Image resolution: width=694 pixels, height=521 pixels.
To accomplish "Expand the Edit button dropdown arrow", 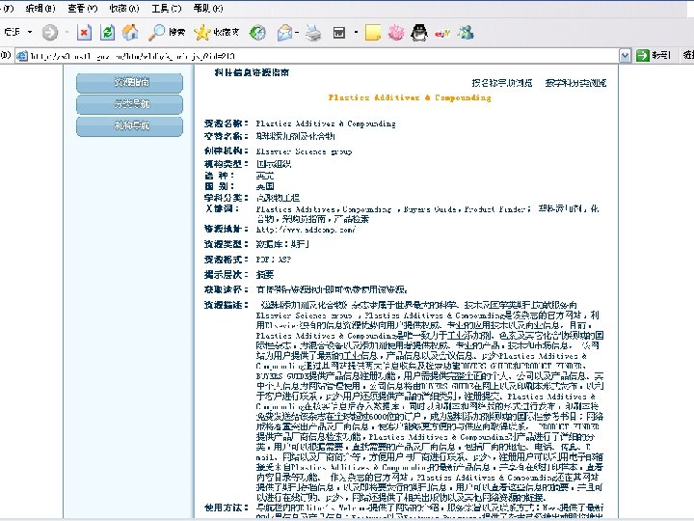I will (356, 33).
